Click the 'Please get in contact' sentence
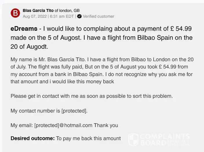 tap(92, 96)
